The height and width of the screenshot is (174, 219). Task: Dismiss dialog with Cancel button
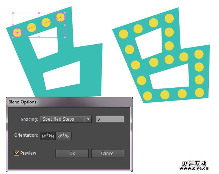pos(108,154)
